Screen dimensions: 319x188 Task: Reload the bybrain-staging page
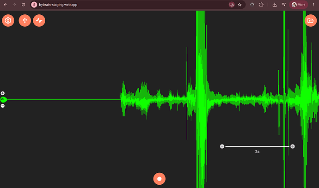coord(23,5)
